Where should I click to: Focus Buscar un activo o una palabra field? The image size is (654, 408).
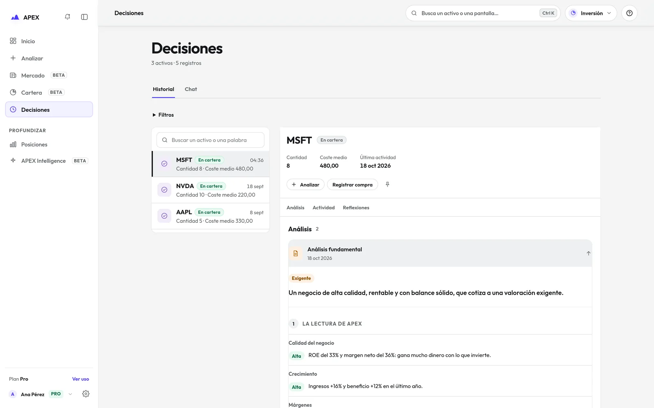[211, 140]
